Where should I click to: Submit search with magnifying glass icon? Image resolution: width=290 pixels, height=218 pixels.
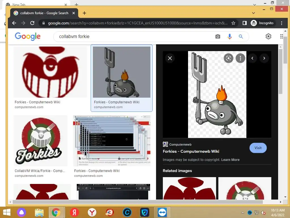[x=241, y=37]
